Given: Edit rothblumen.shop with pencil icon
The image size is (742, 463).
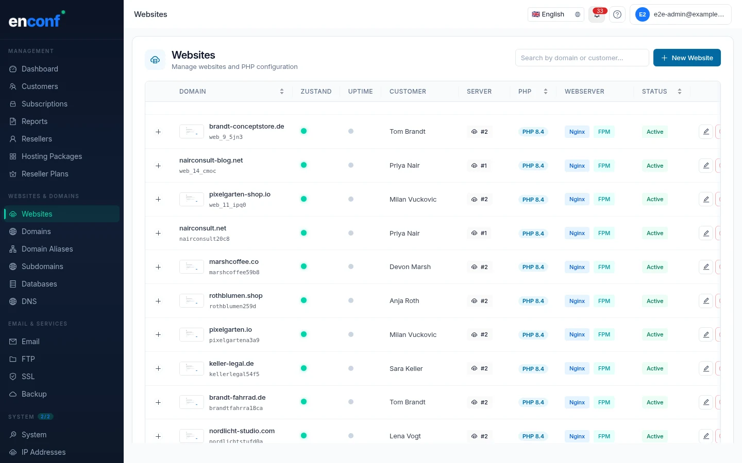Looking at the screenshot, I should (x=706, y=301).
